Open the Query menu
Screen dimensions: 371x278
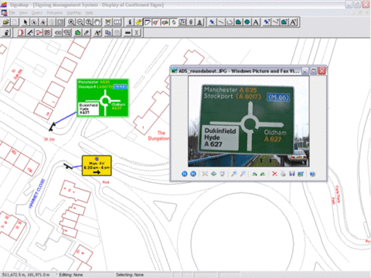(37, 12)
